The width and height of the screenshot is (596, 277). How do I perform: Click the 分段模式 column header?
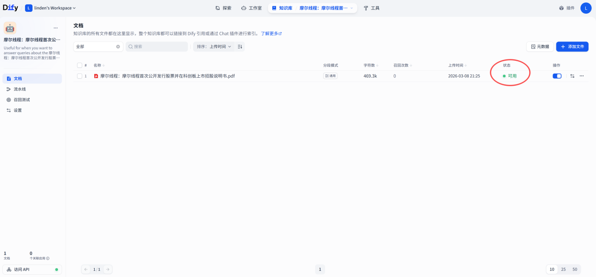pos(330,65)
